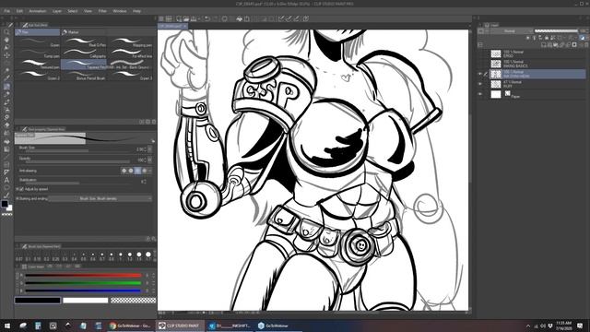Click the delete sub tool icon below brush list

coord(154,122)
